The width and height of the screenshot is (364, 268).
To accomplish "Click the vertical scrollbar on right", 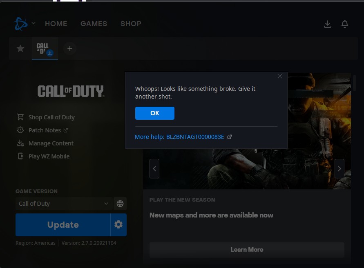I will 354,83.
